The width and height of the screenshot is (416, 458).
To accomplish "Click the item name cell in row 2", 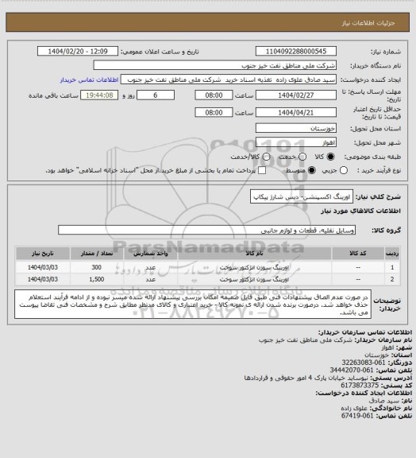I will tap(254, 280).
